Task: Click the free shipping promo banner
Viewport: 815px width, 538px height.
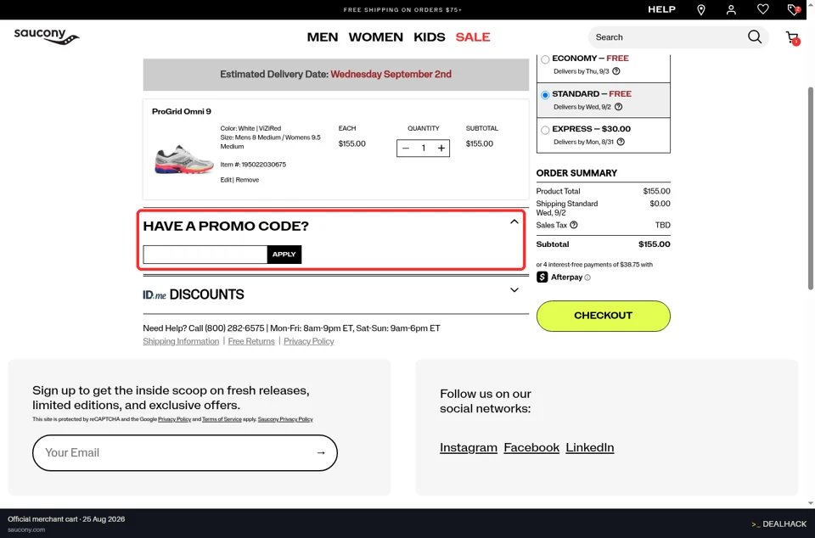Action: coord(402,10)
